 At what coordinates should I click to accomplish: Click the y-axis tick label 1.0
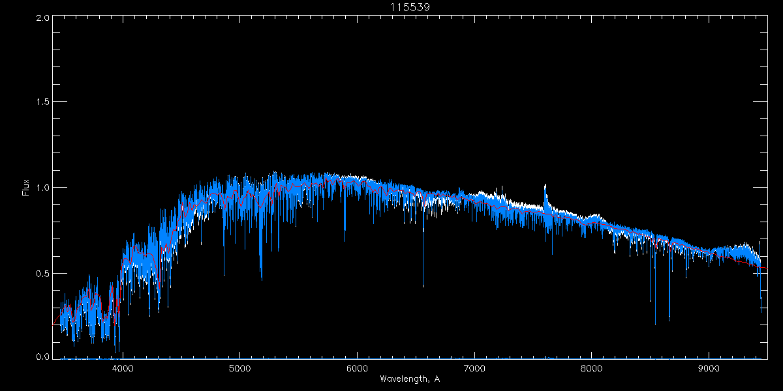coord(42,188)
